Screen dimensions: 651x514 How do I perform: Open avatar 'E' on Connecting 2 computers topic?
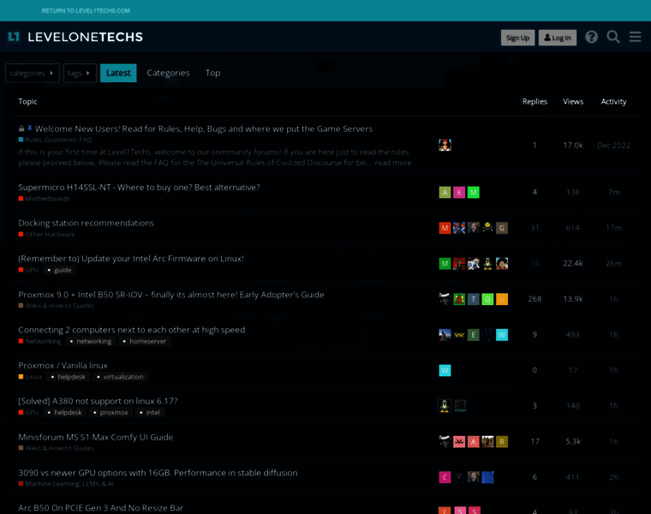click(474, 335)
